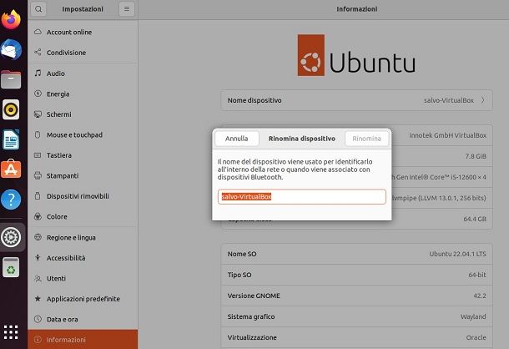Screen dimensions: 509x349
Task: Select Accessibilità in the sidebar
Action: pyautogui.click(x=83, y=258)
